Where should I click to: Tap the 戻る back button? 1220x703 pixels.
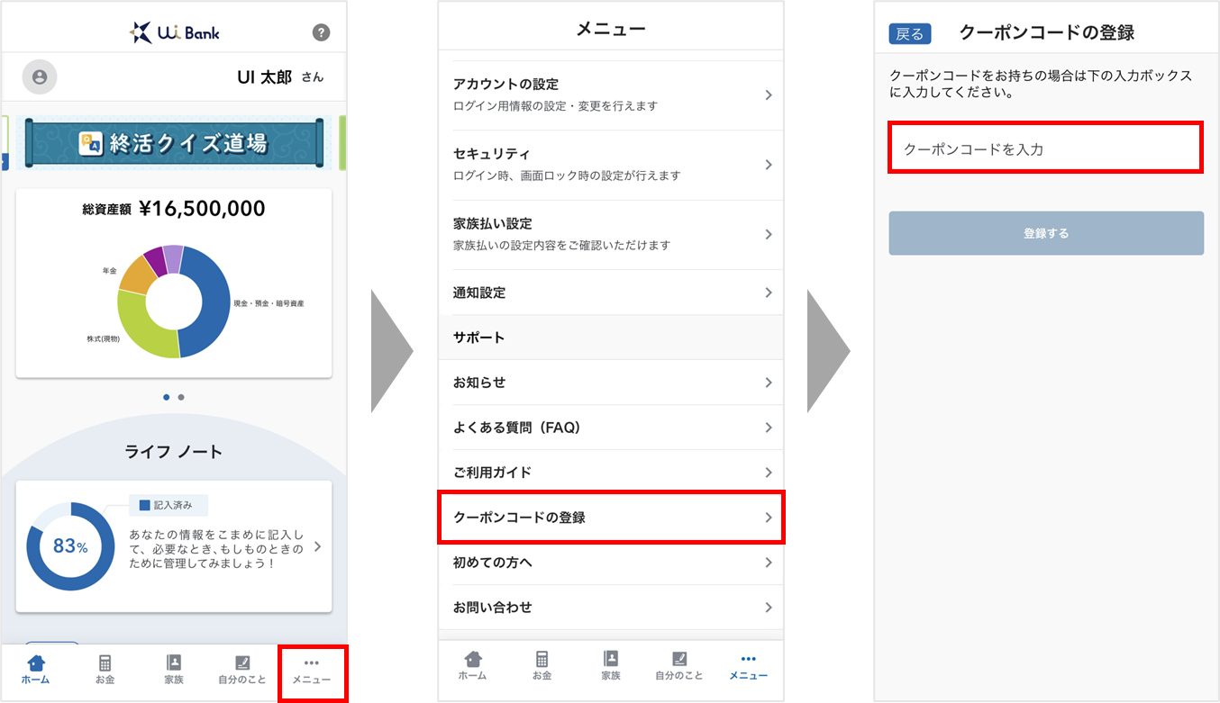pyautogui.click(x=910, y=34)
